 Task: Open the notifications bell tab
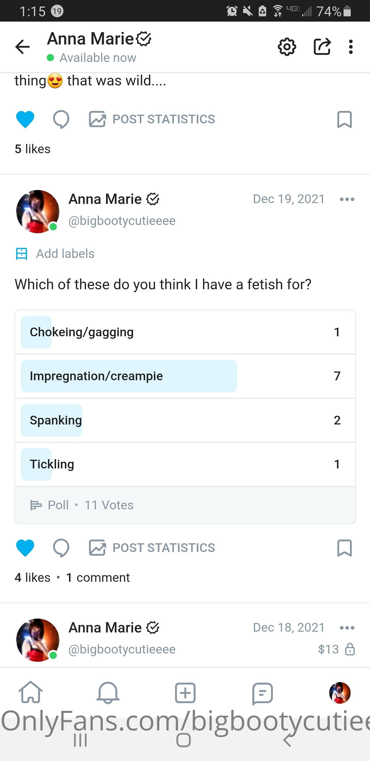[x=108, y=693]
